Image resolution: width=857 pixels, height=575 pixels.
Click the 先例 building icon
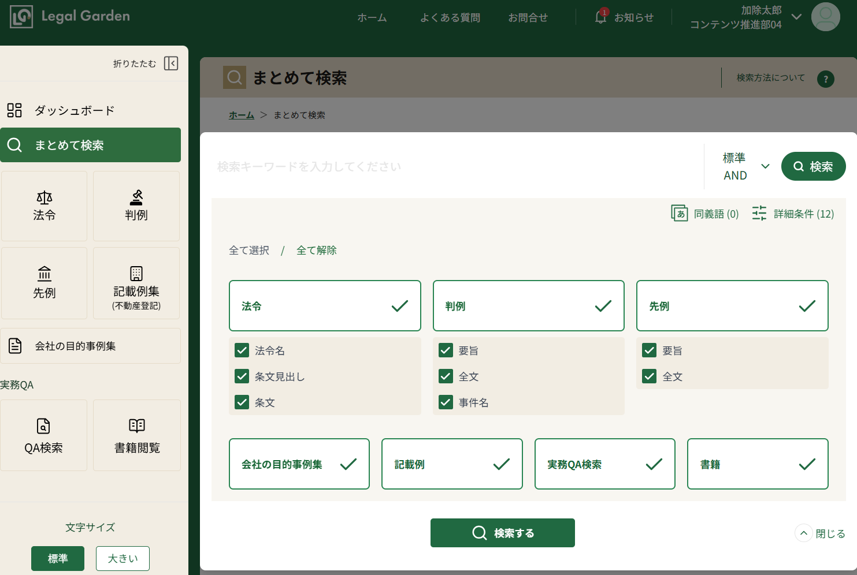coord(44,273)
